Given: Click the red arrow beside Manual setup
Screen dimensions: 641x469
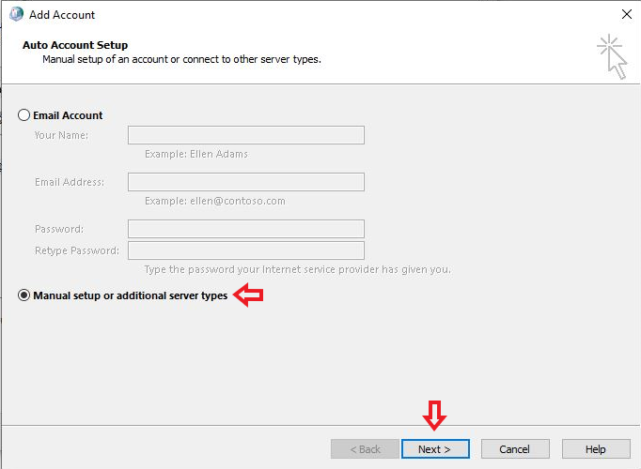Looking at the screenshot, I should tap(248, 295).
